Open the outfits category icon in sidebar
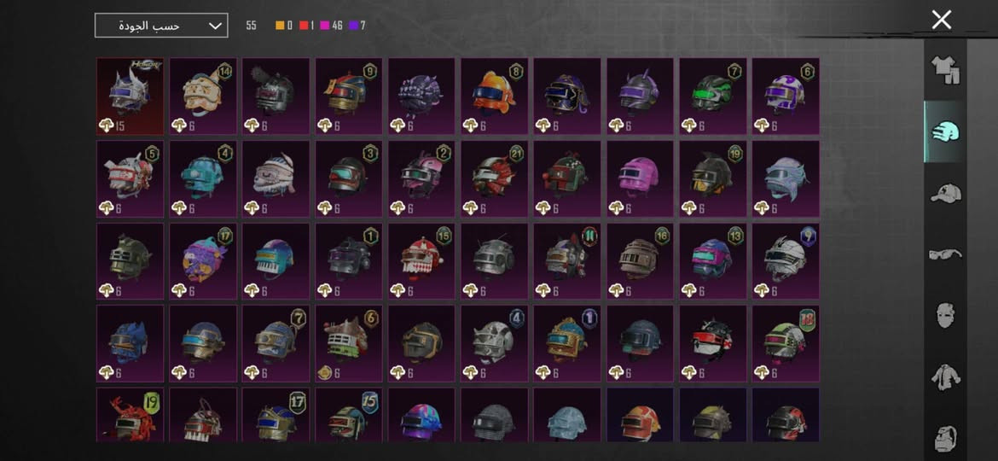This screenshot has width=998, height=461. point(945,70)
